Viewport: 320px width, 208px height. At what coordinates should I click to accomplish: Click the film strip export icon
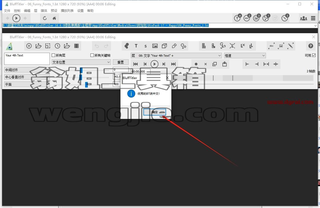point(76,46)
